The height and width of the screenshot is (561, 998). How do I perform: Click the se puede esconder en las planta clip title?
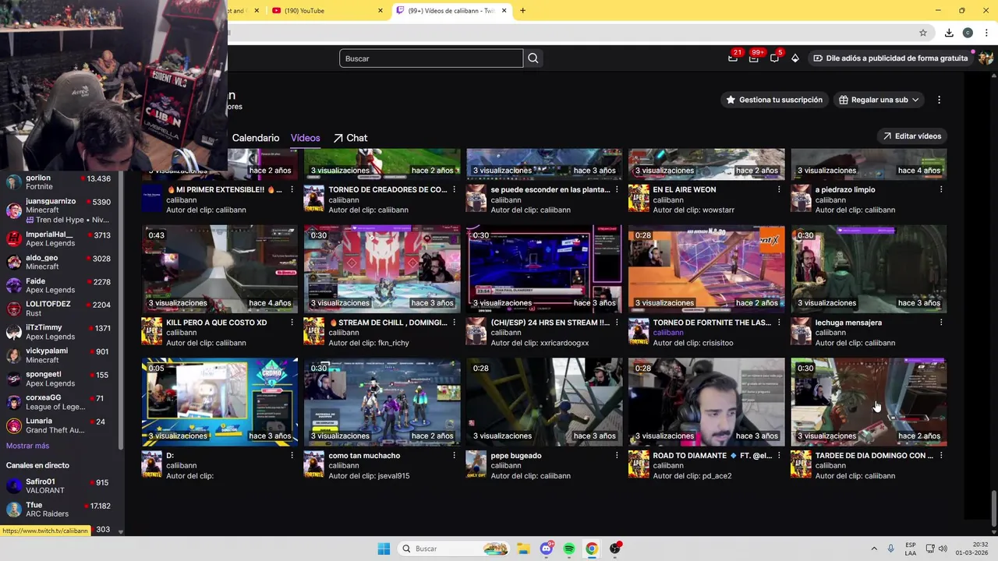[x=550, y=189]
